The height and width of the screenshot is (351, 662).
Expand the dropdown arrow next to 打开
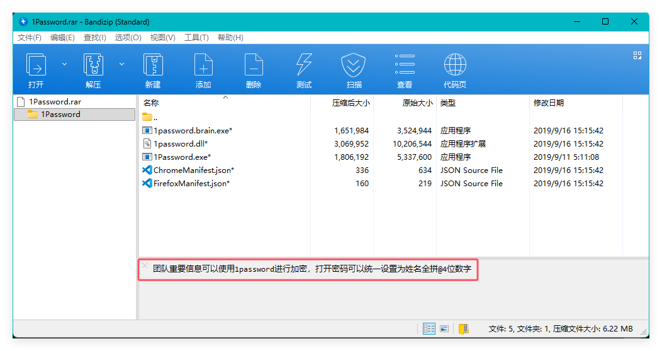click(64, 64)
